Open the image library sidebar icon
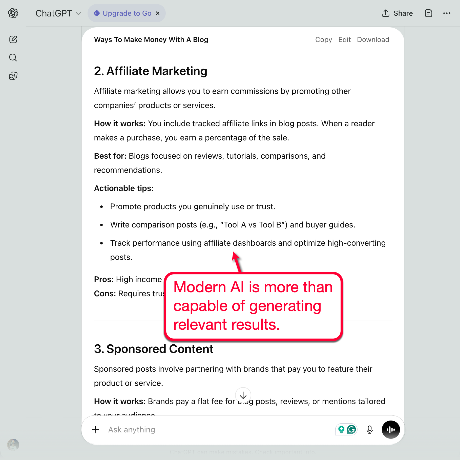The width and height of the screenshot is (460, 460). [x=13, y=76]
